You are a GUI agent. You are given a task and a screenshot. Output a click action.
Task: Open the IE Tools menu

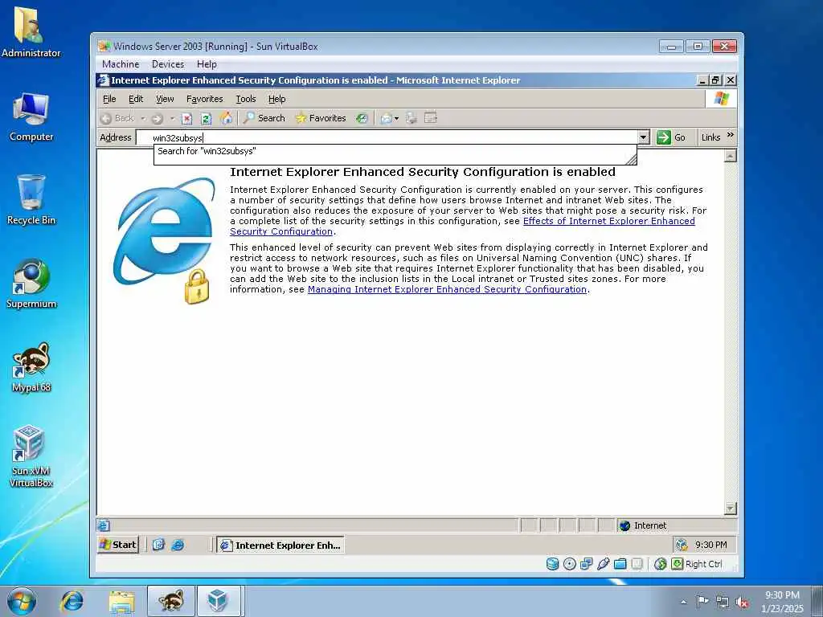(x=246, y=99)
